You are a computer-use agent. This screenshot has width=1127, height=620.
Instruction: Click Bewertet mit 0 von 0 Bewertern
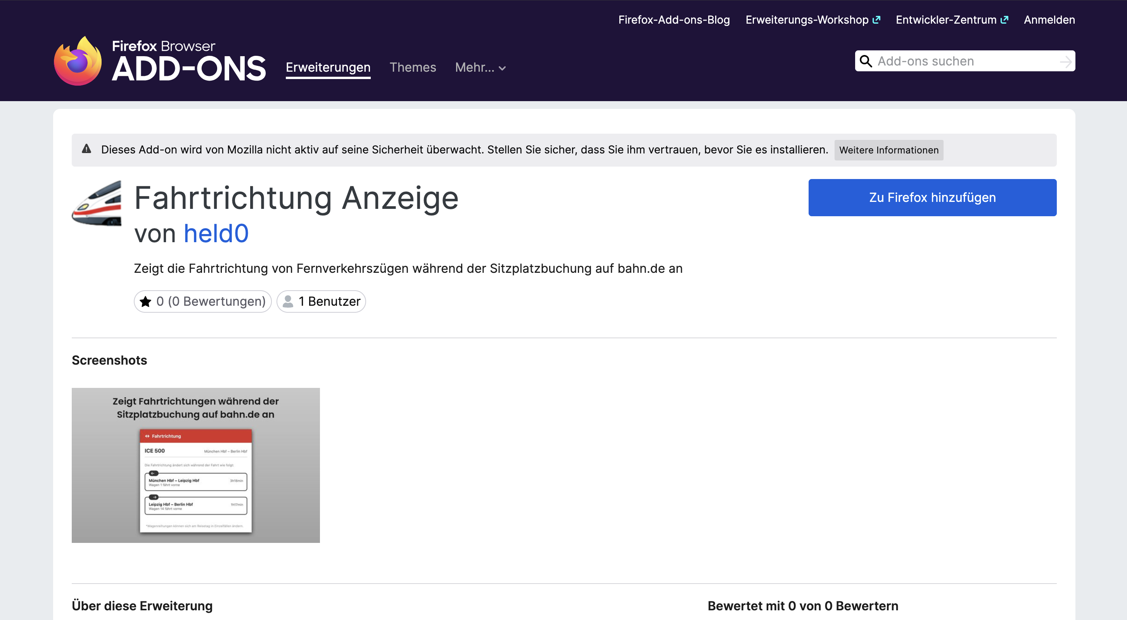(803, 606)
